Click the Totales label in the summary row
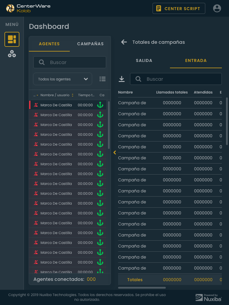The width and height of the screenshot is (229, 305). tap(135, 280)
